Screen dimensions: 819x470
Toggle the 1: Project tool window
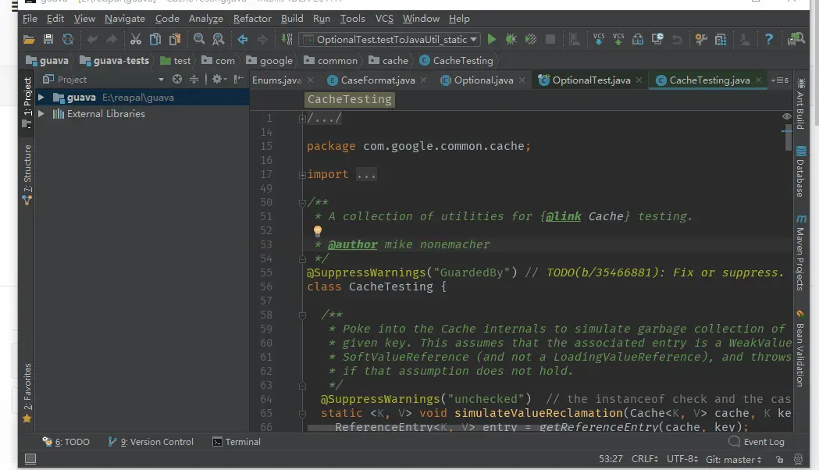27,102
